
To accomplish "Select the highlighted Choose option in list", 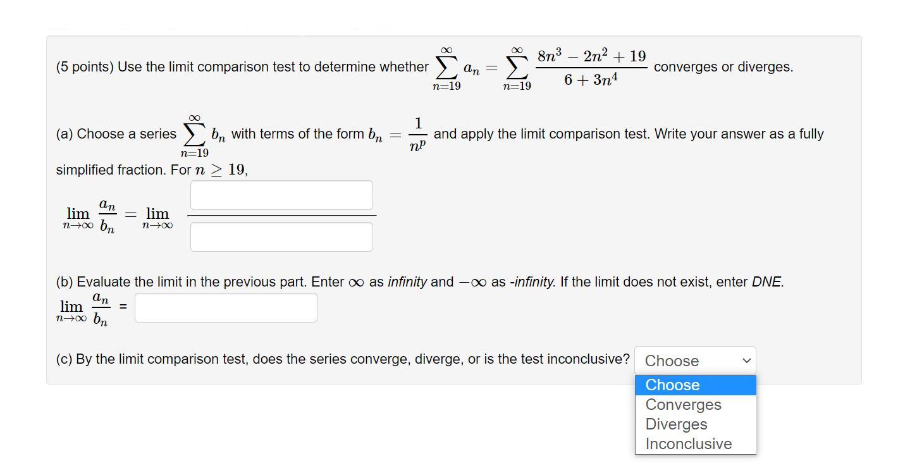I will tap(695, 385).
